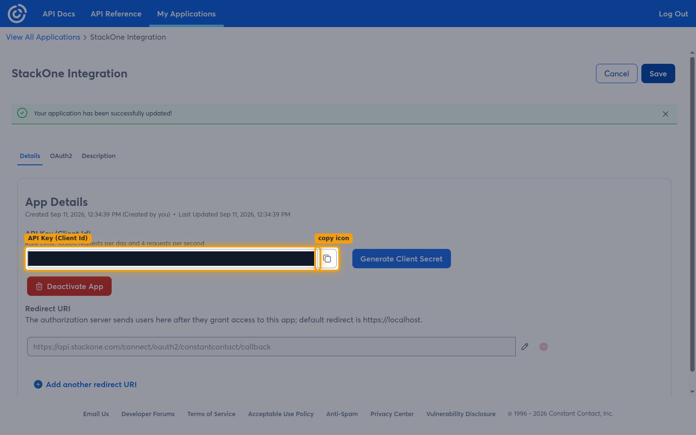
Task: Click the StackOne Integration breadcrumb text
Action: (x=128, y=37)
